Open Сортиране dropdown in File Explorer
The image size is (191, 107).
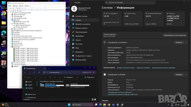pyautogui.click(x=69, y=77)
